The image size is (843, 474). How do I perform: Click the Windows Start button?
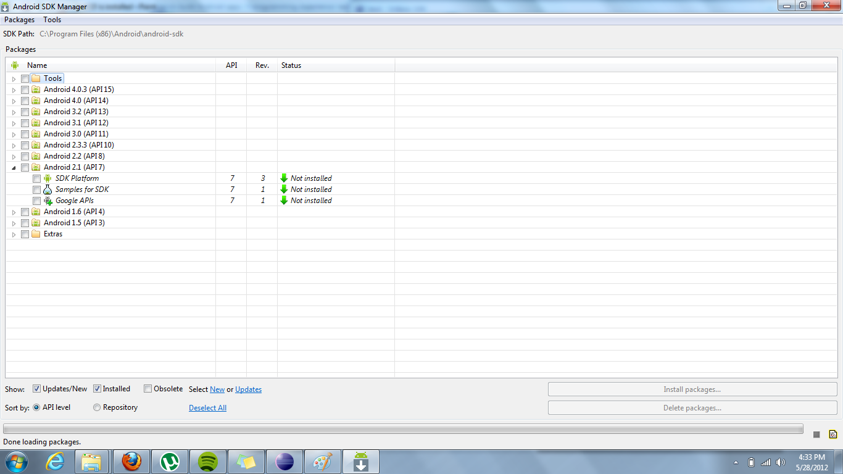[x=17, y=462]
